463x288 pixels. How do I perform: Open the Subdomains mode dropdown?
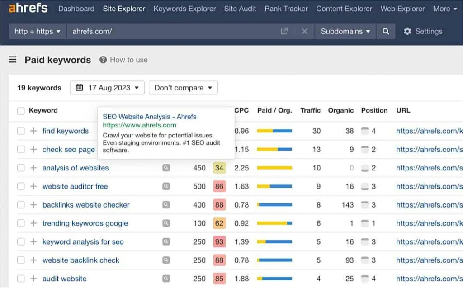[x=345, y=31]
